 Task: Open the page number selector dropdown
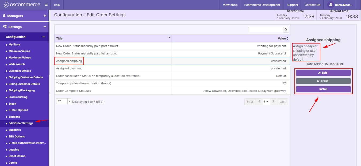click(266, 102)
